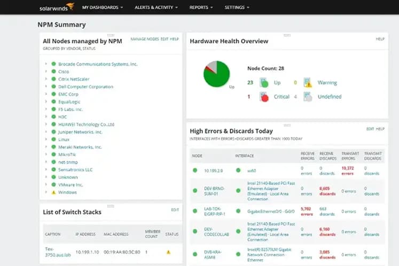The image size is (399, 266).
Task: Click the Undefined hardware status link
Action: [330, 97]
